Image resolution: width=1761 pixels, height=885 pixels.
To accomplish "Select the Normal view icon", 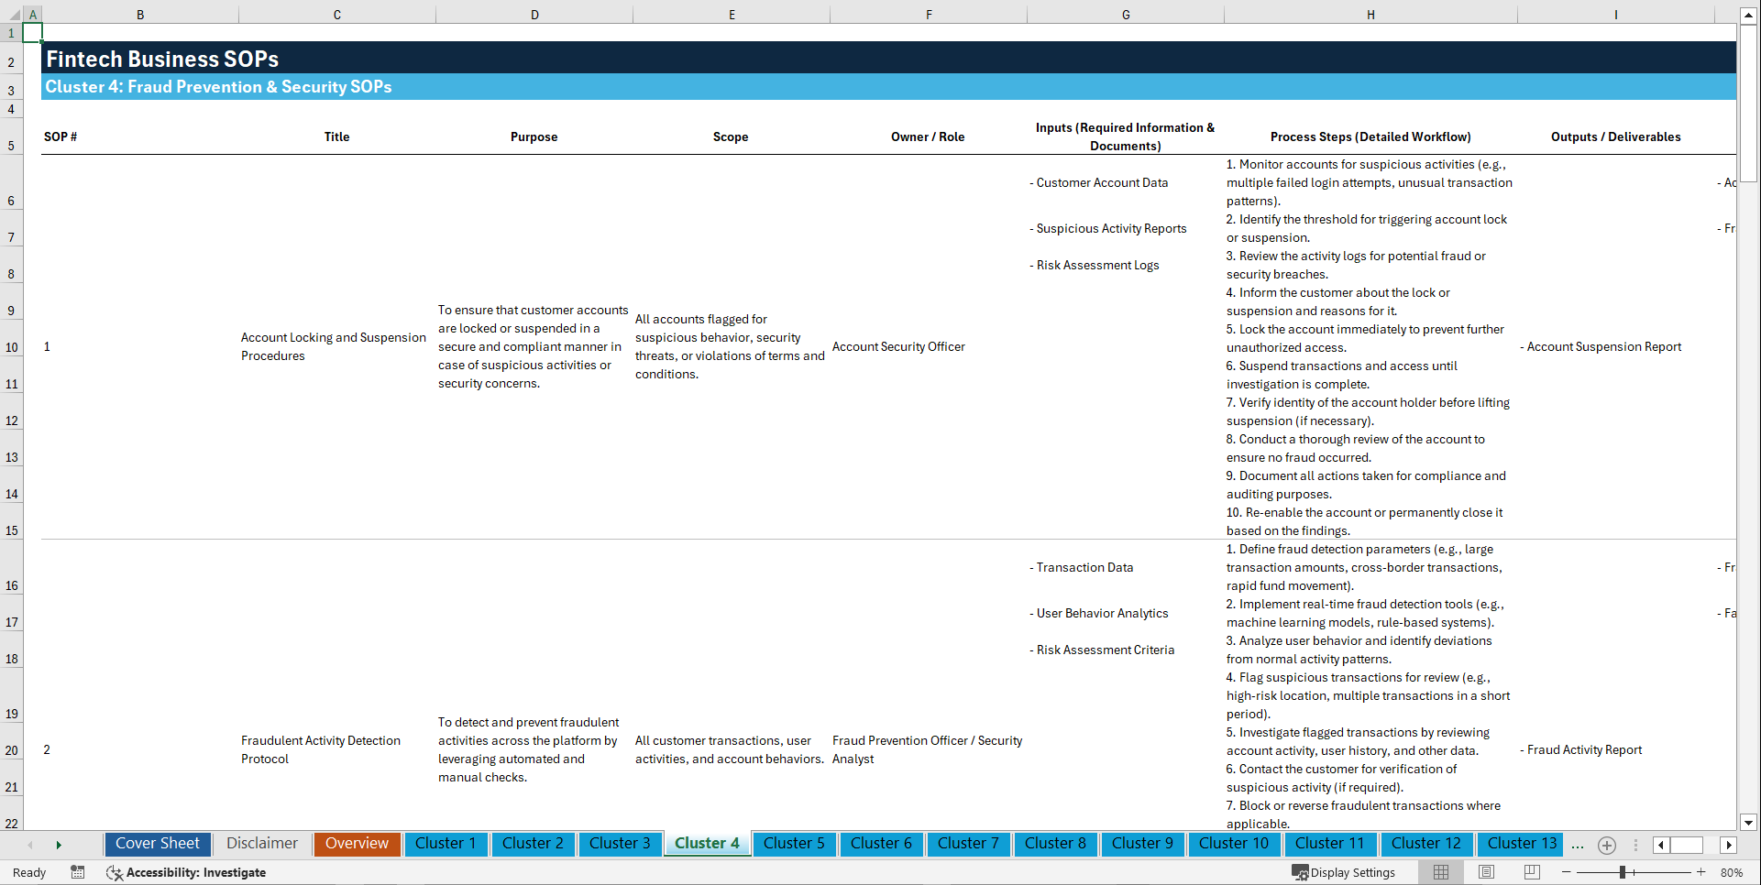I will tap(1440, 872).
